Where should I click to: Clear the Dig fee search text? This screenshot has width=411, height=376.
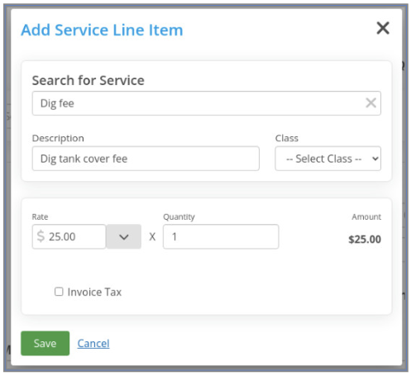coord(370,103)
